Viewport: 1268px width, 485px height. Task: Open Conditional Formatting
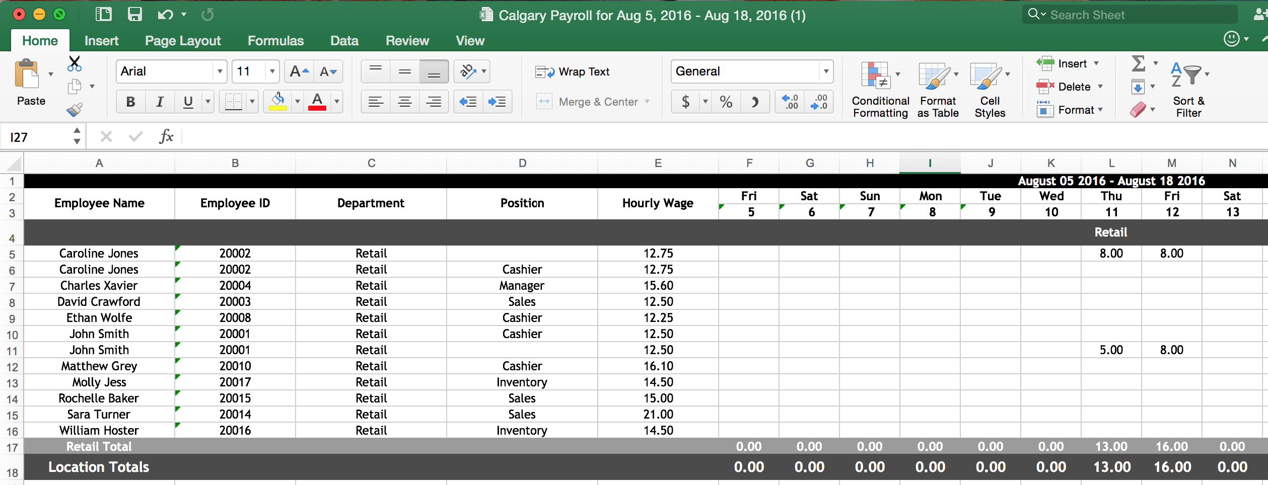tap(880, 90)
